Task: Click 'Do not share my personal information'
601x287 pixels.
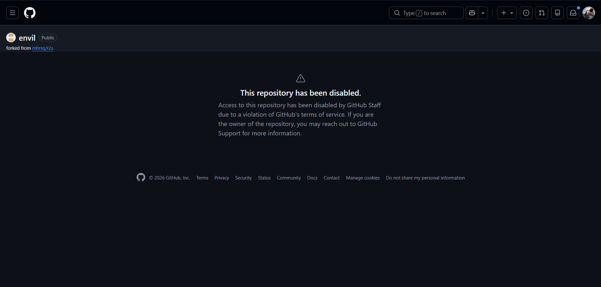Action: click(x=425, y=178)
